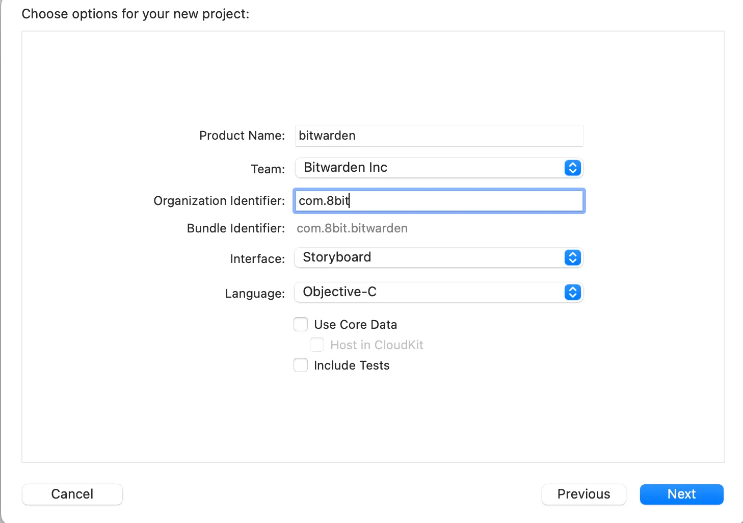
Task: Click the Team popup chevron control
Action: 572,168
